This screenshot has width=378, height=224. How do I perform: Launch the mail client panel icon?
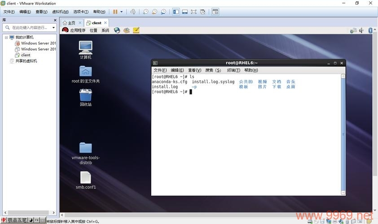(x=127, y=30)
